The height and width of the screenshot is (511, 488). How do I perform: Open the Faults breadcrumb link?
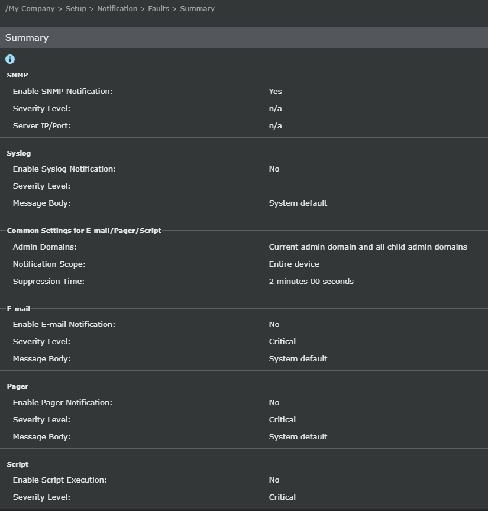(x=159, y=9)
